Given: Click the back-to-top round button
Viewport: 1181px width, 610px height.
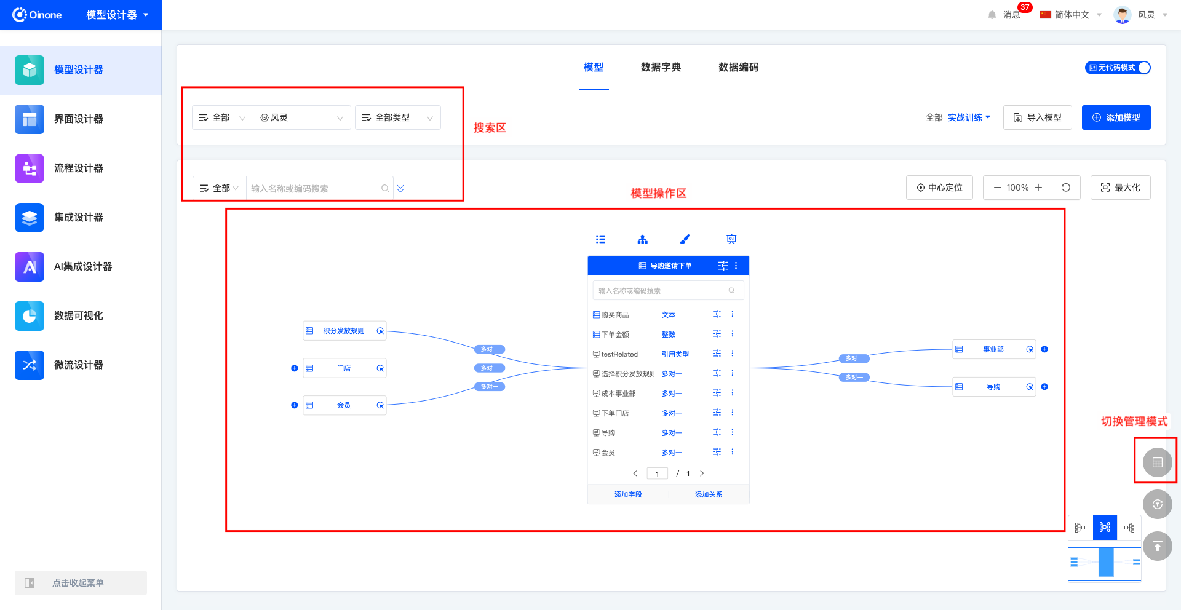Looking at the screenshot, I should click(1157, 546).
